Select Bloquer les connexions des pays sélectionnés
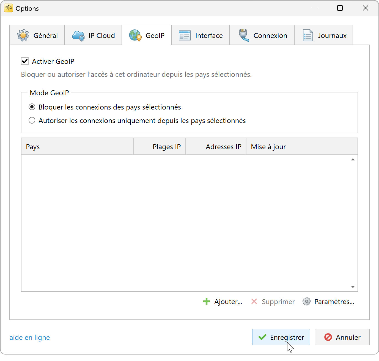The width and height of the screenshot is (379, 361). pyautogui.click(x=32, y=107)
